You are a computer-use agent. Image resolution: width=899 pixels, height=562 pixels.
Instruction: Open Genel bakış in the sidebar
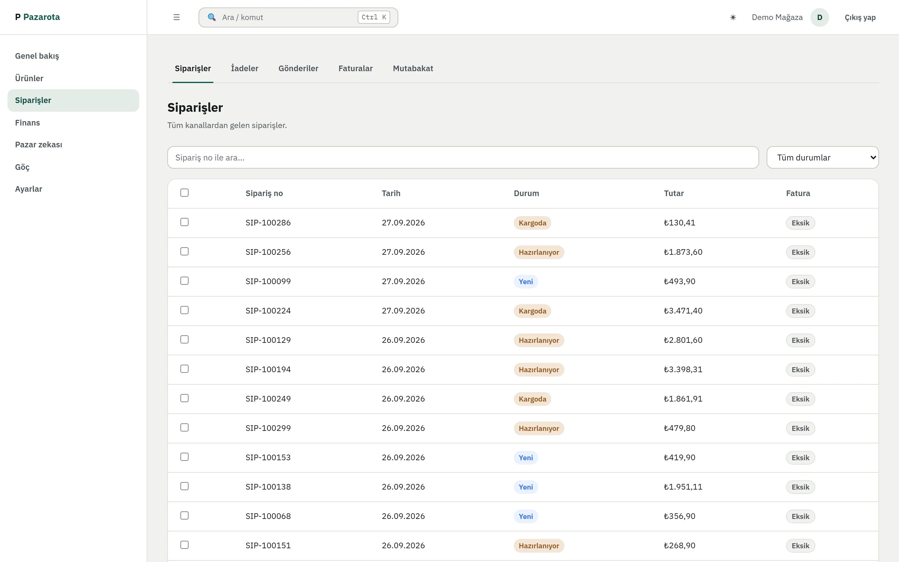[x=73, y=56]
